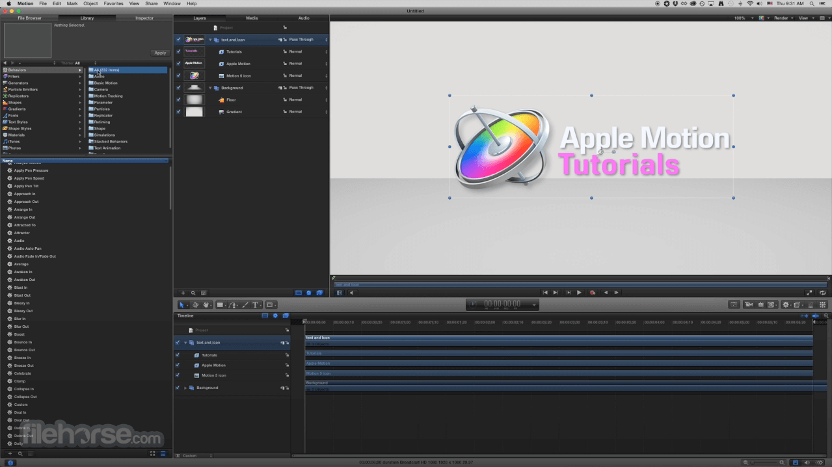
Task: Choose the Pan hand tool in toolbar
Action: click(x=206, y=304)
